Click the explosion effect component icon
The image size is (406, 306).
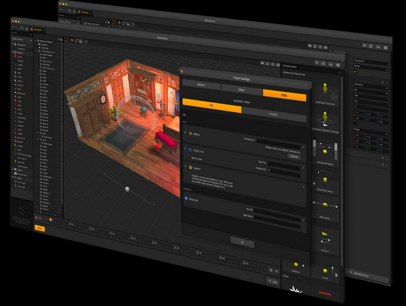295,289
